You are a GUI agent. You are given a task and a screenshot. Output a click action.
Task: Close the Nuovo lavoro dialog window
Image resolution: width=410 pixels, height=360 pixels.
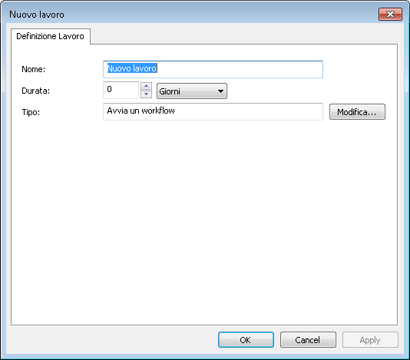(x=390, y=14)
